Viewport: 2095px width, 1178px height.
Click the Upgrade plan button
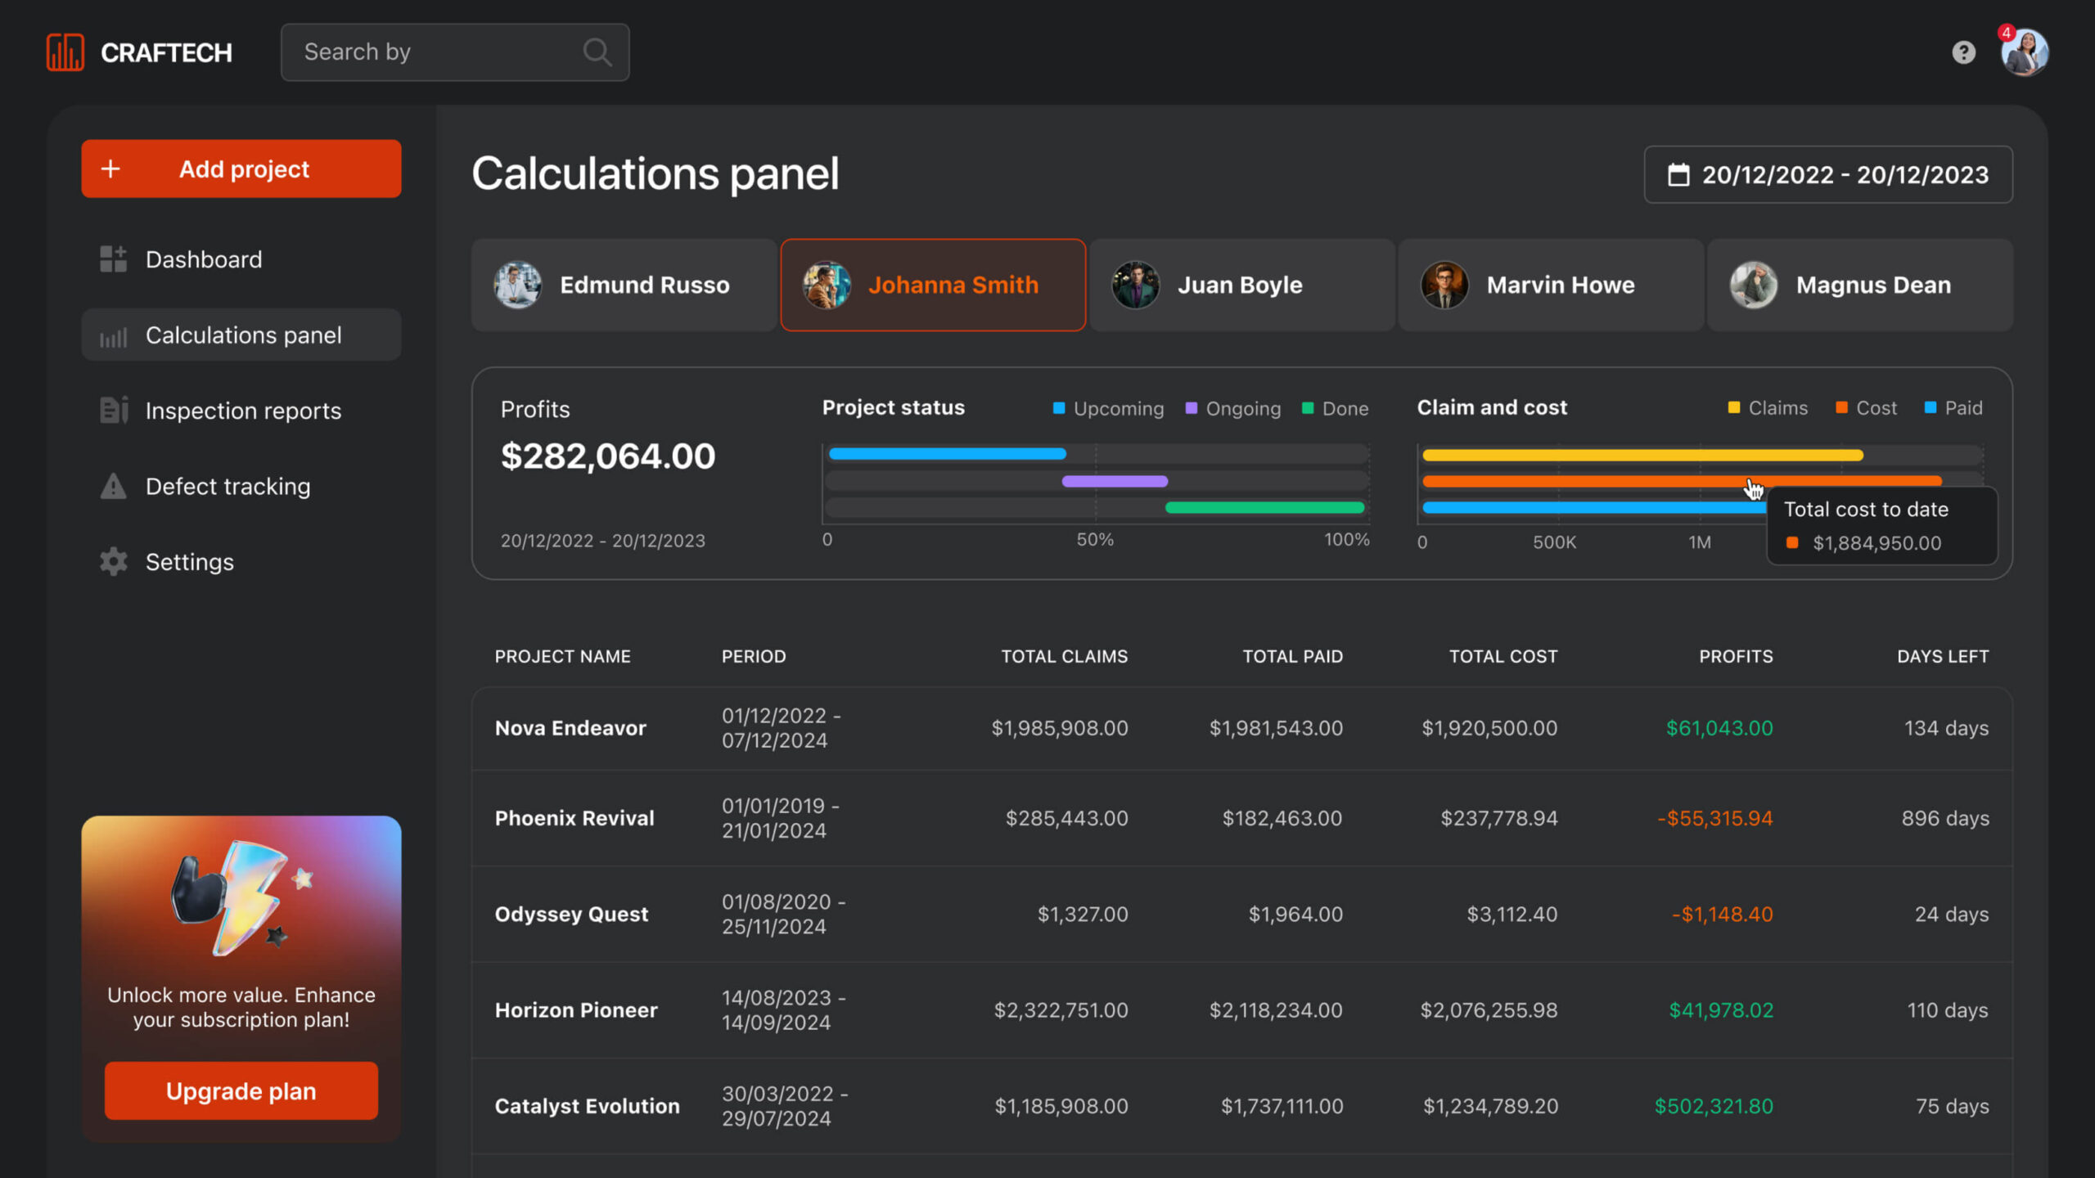click(x=241, y=1090)
